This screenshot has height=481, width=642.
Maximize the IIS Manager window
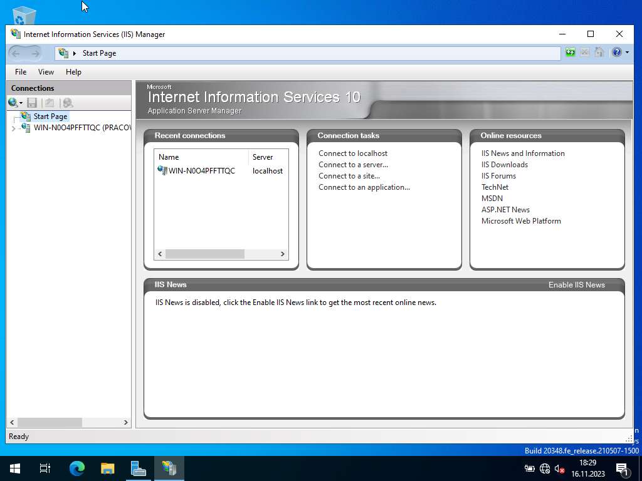click(591, 34)
